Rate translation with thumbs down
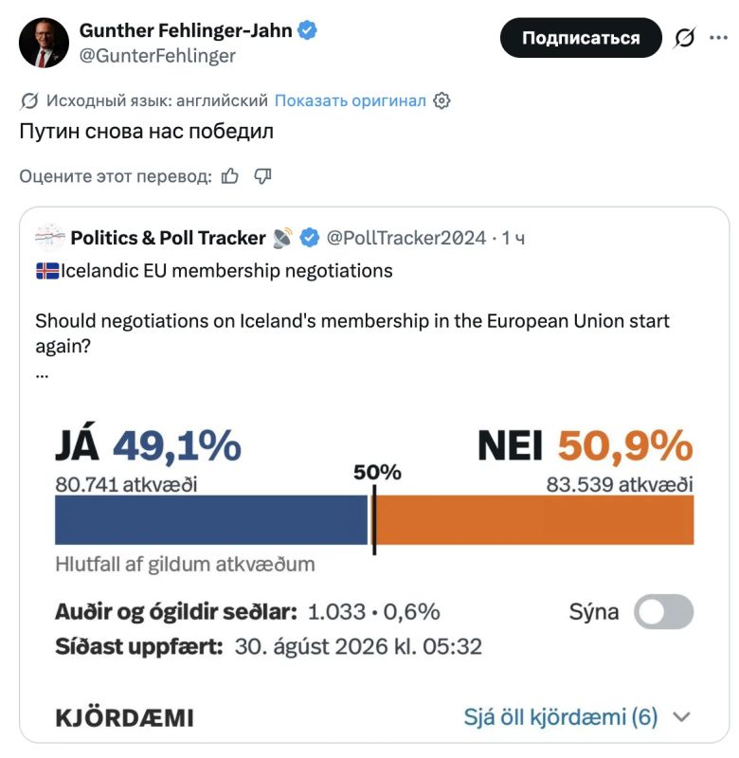This screenshot has width=739, height=758. click(263, 176)
